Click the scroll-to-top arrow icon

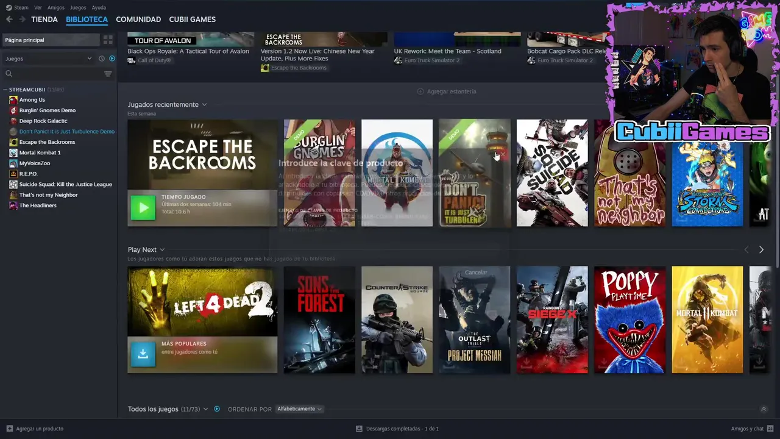point(764,409)
